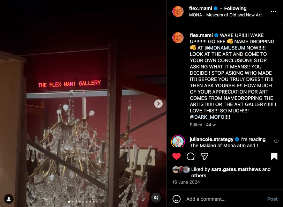Viewport: 283px width, 207px height.
Task: Open flex.mami profile picture in header
Action: tap(178, 12)
